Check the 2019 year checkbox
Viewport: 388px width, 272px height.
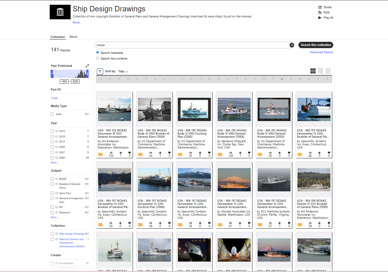[52, 131]
